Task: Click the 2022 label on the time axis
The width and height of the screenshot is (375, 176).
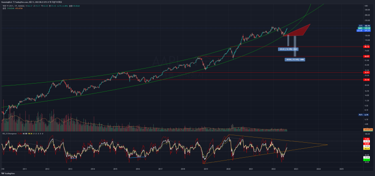Action: [274, 169]
